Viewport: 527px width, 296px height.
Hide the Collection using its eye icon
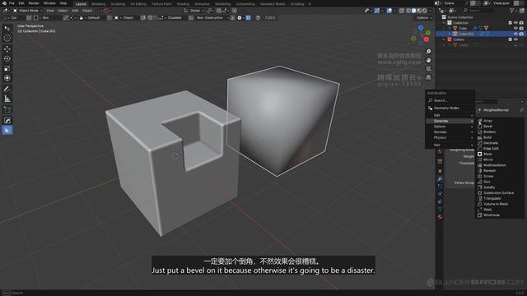[x=515, y=22]
